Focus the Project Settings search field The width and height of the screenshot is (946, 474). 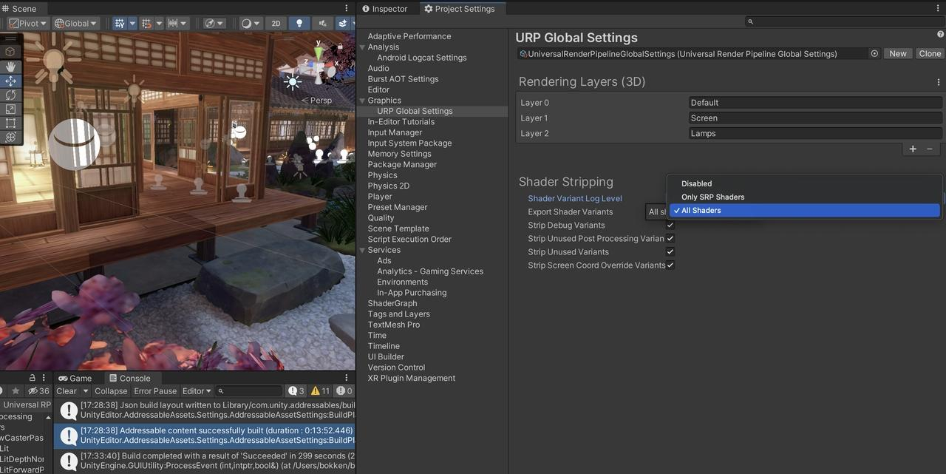(843, 22)
